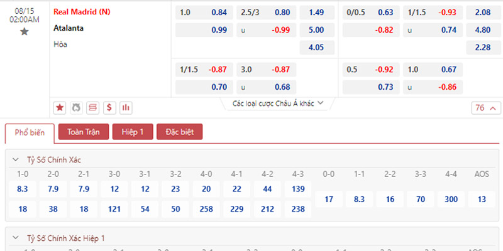
Task: Pick the 0.70 alternate handicap odds
Action: coord(204,87)
